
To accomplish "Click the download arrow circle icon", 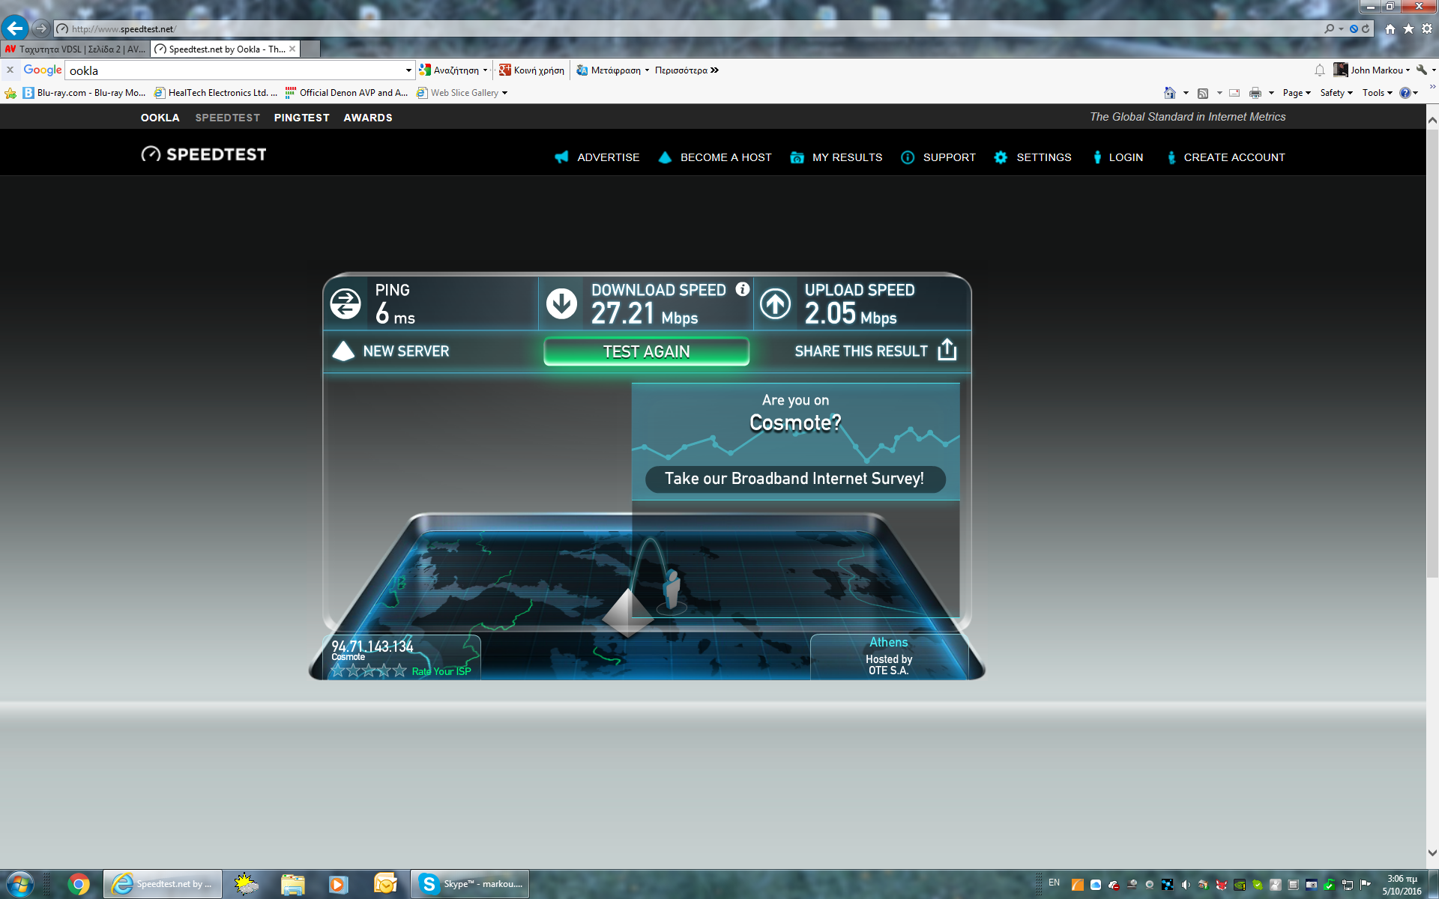I will [x=561, y=304].
